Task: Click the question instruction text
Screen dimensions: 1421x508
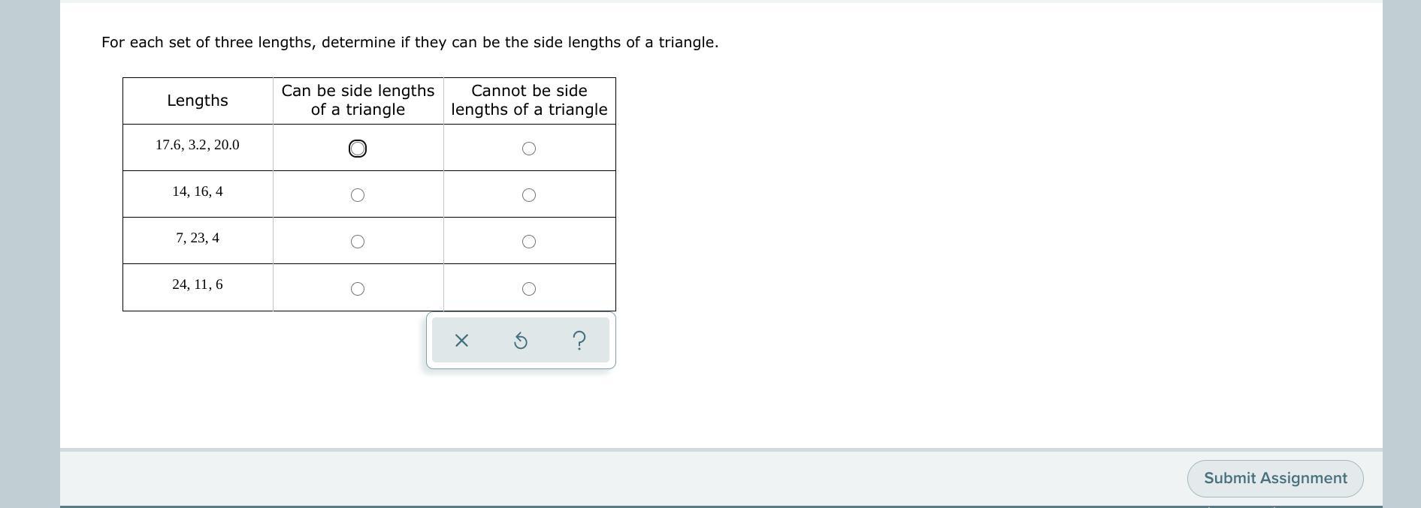Action: pyautogui.click(x=410, y=43)
